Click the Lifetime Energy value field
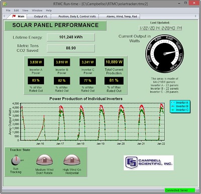 pyautogui.click(x=71, y=37)
